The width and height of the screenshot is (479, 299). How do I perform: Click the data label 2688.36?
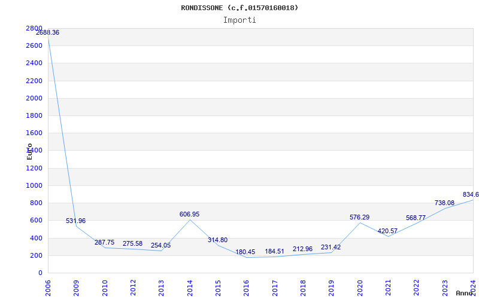(48, 33)
